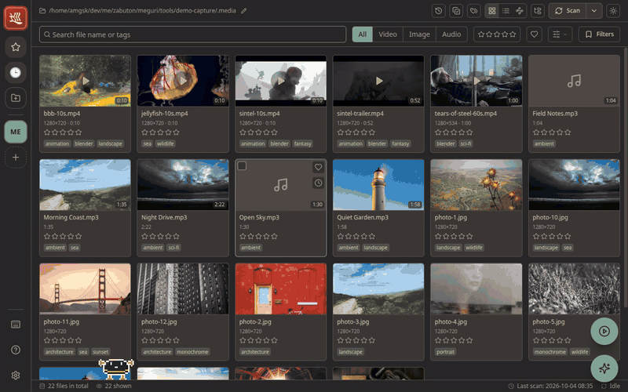
Task: Open the favorites star in the sidebar
Action: click(16, 47)
